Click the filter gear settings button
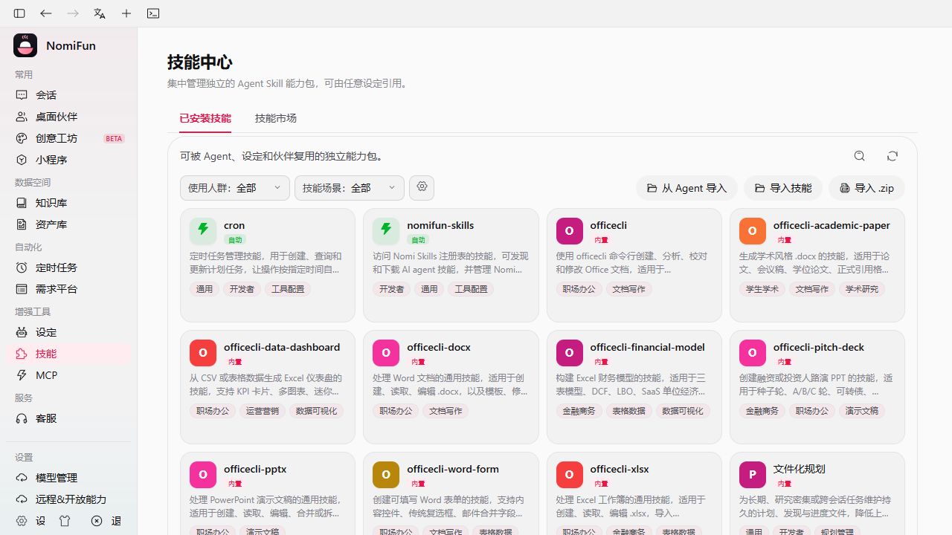 (x=422, y=187)
